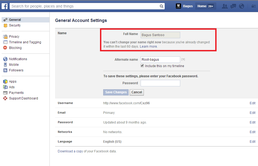Open Support Dashboard

click(24, 98)
